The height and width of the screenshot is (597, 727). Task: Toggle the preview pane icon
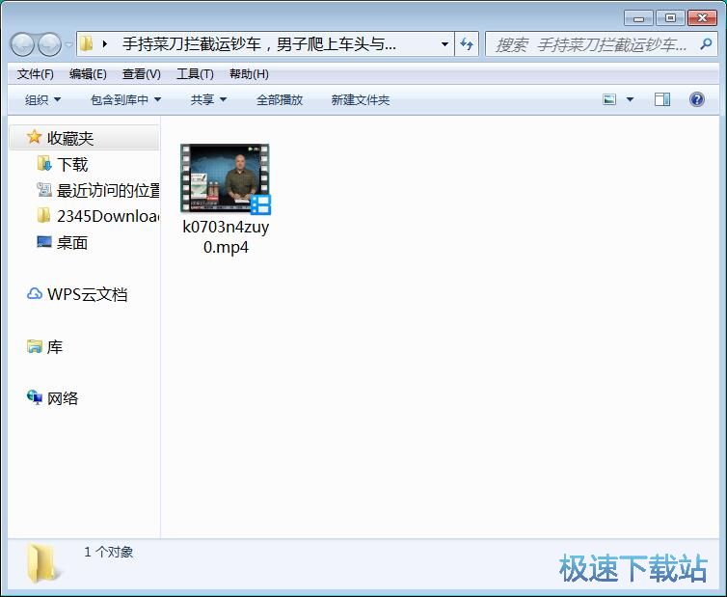(662, 99)
